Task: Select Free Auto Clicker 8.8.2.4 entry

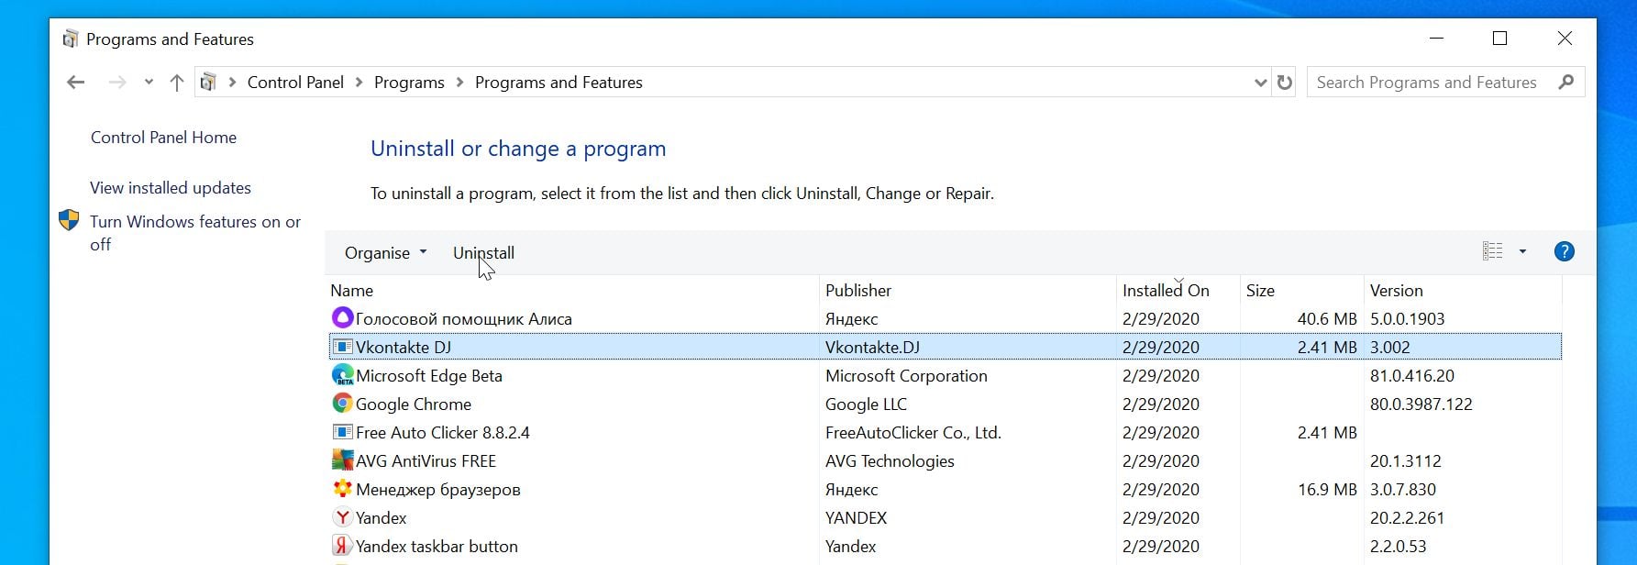Action: pyautogui.click(x=442, y=433)
